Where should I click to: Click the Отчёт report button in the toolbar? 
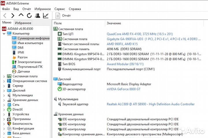[63, 16]
